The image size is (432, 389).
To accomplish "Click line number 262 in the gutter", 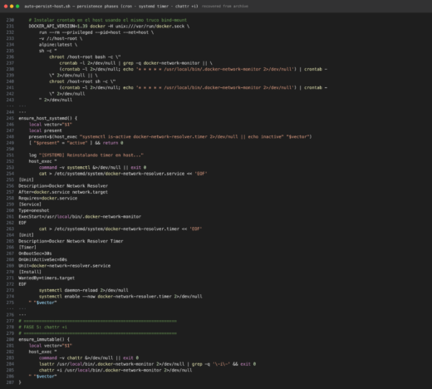I will pos(10,223).
